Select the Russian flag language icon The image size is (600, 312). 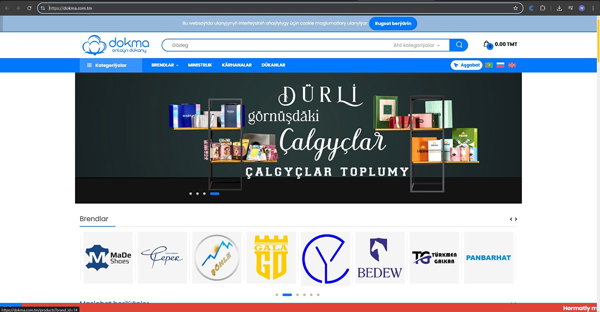500,65
